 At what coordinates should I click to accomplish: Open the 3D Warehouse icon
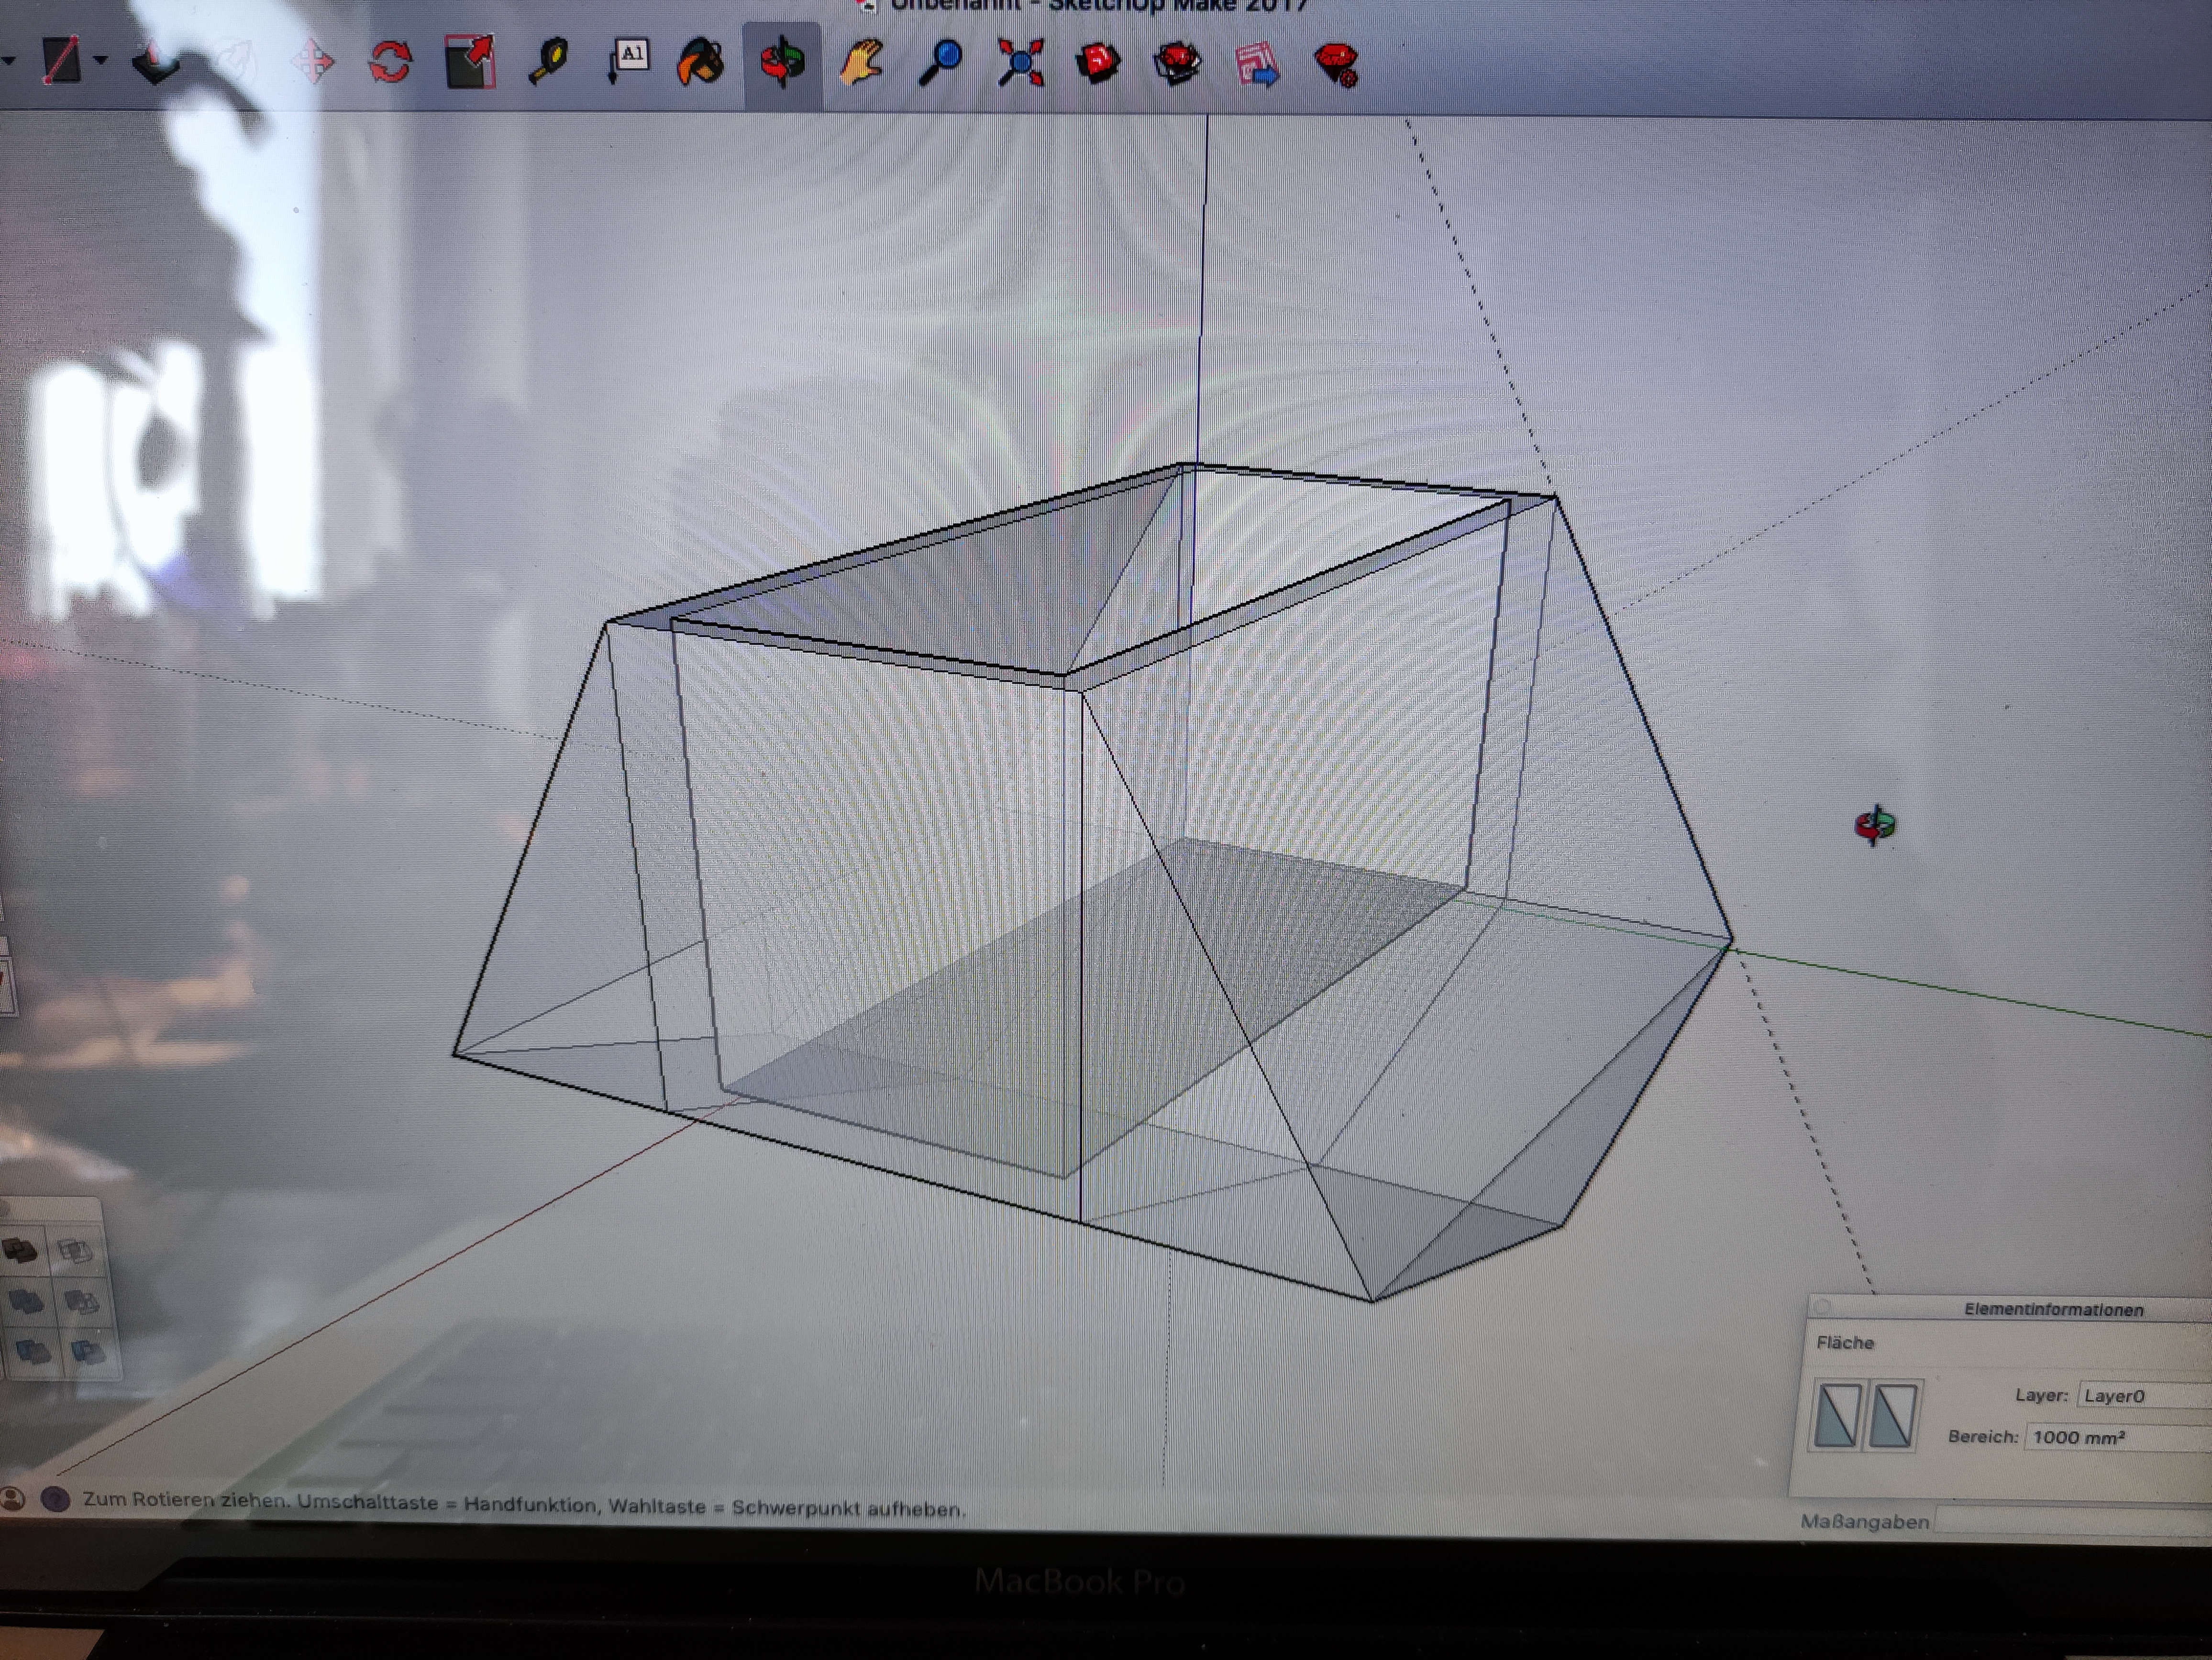coord(1098,64)
